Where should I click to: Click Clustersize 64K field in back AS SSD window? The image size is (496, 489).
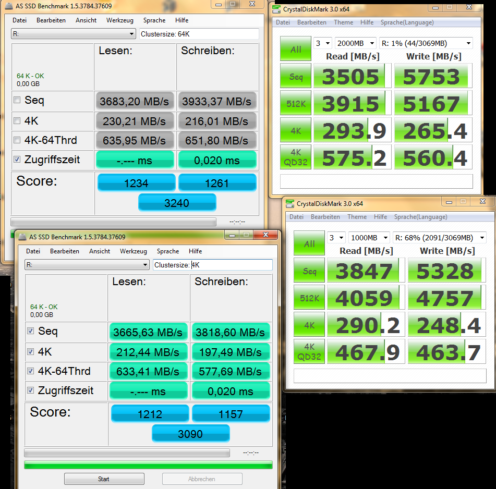point(199,34)
